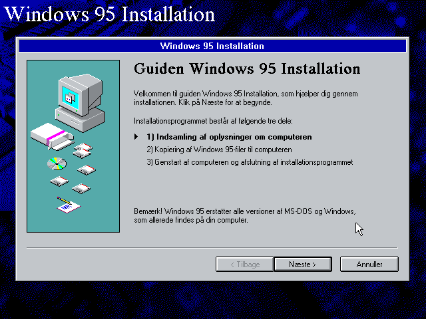Screen dimensions: 426x319
Task: Click the disabled Tilbage button
Action: click(244, 264)
